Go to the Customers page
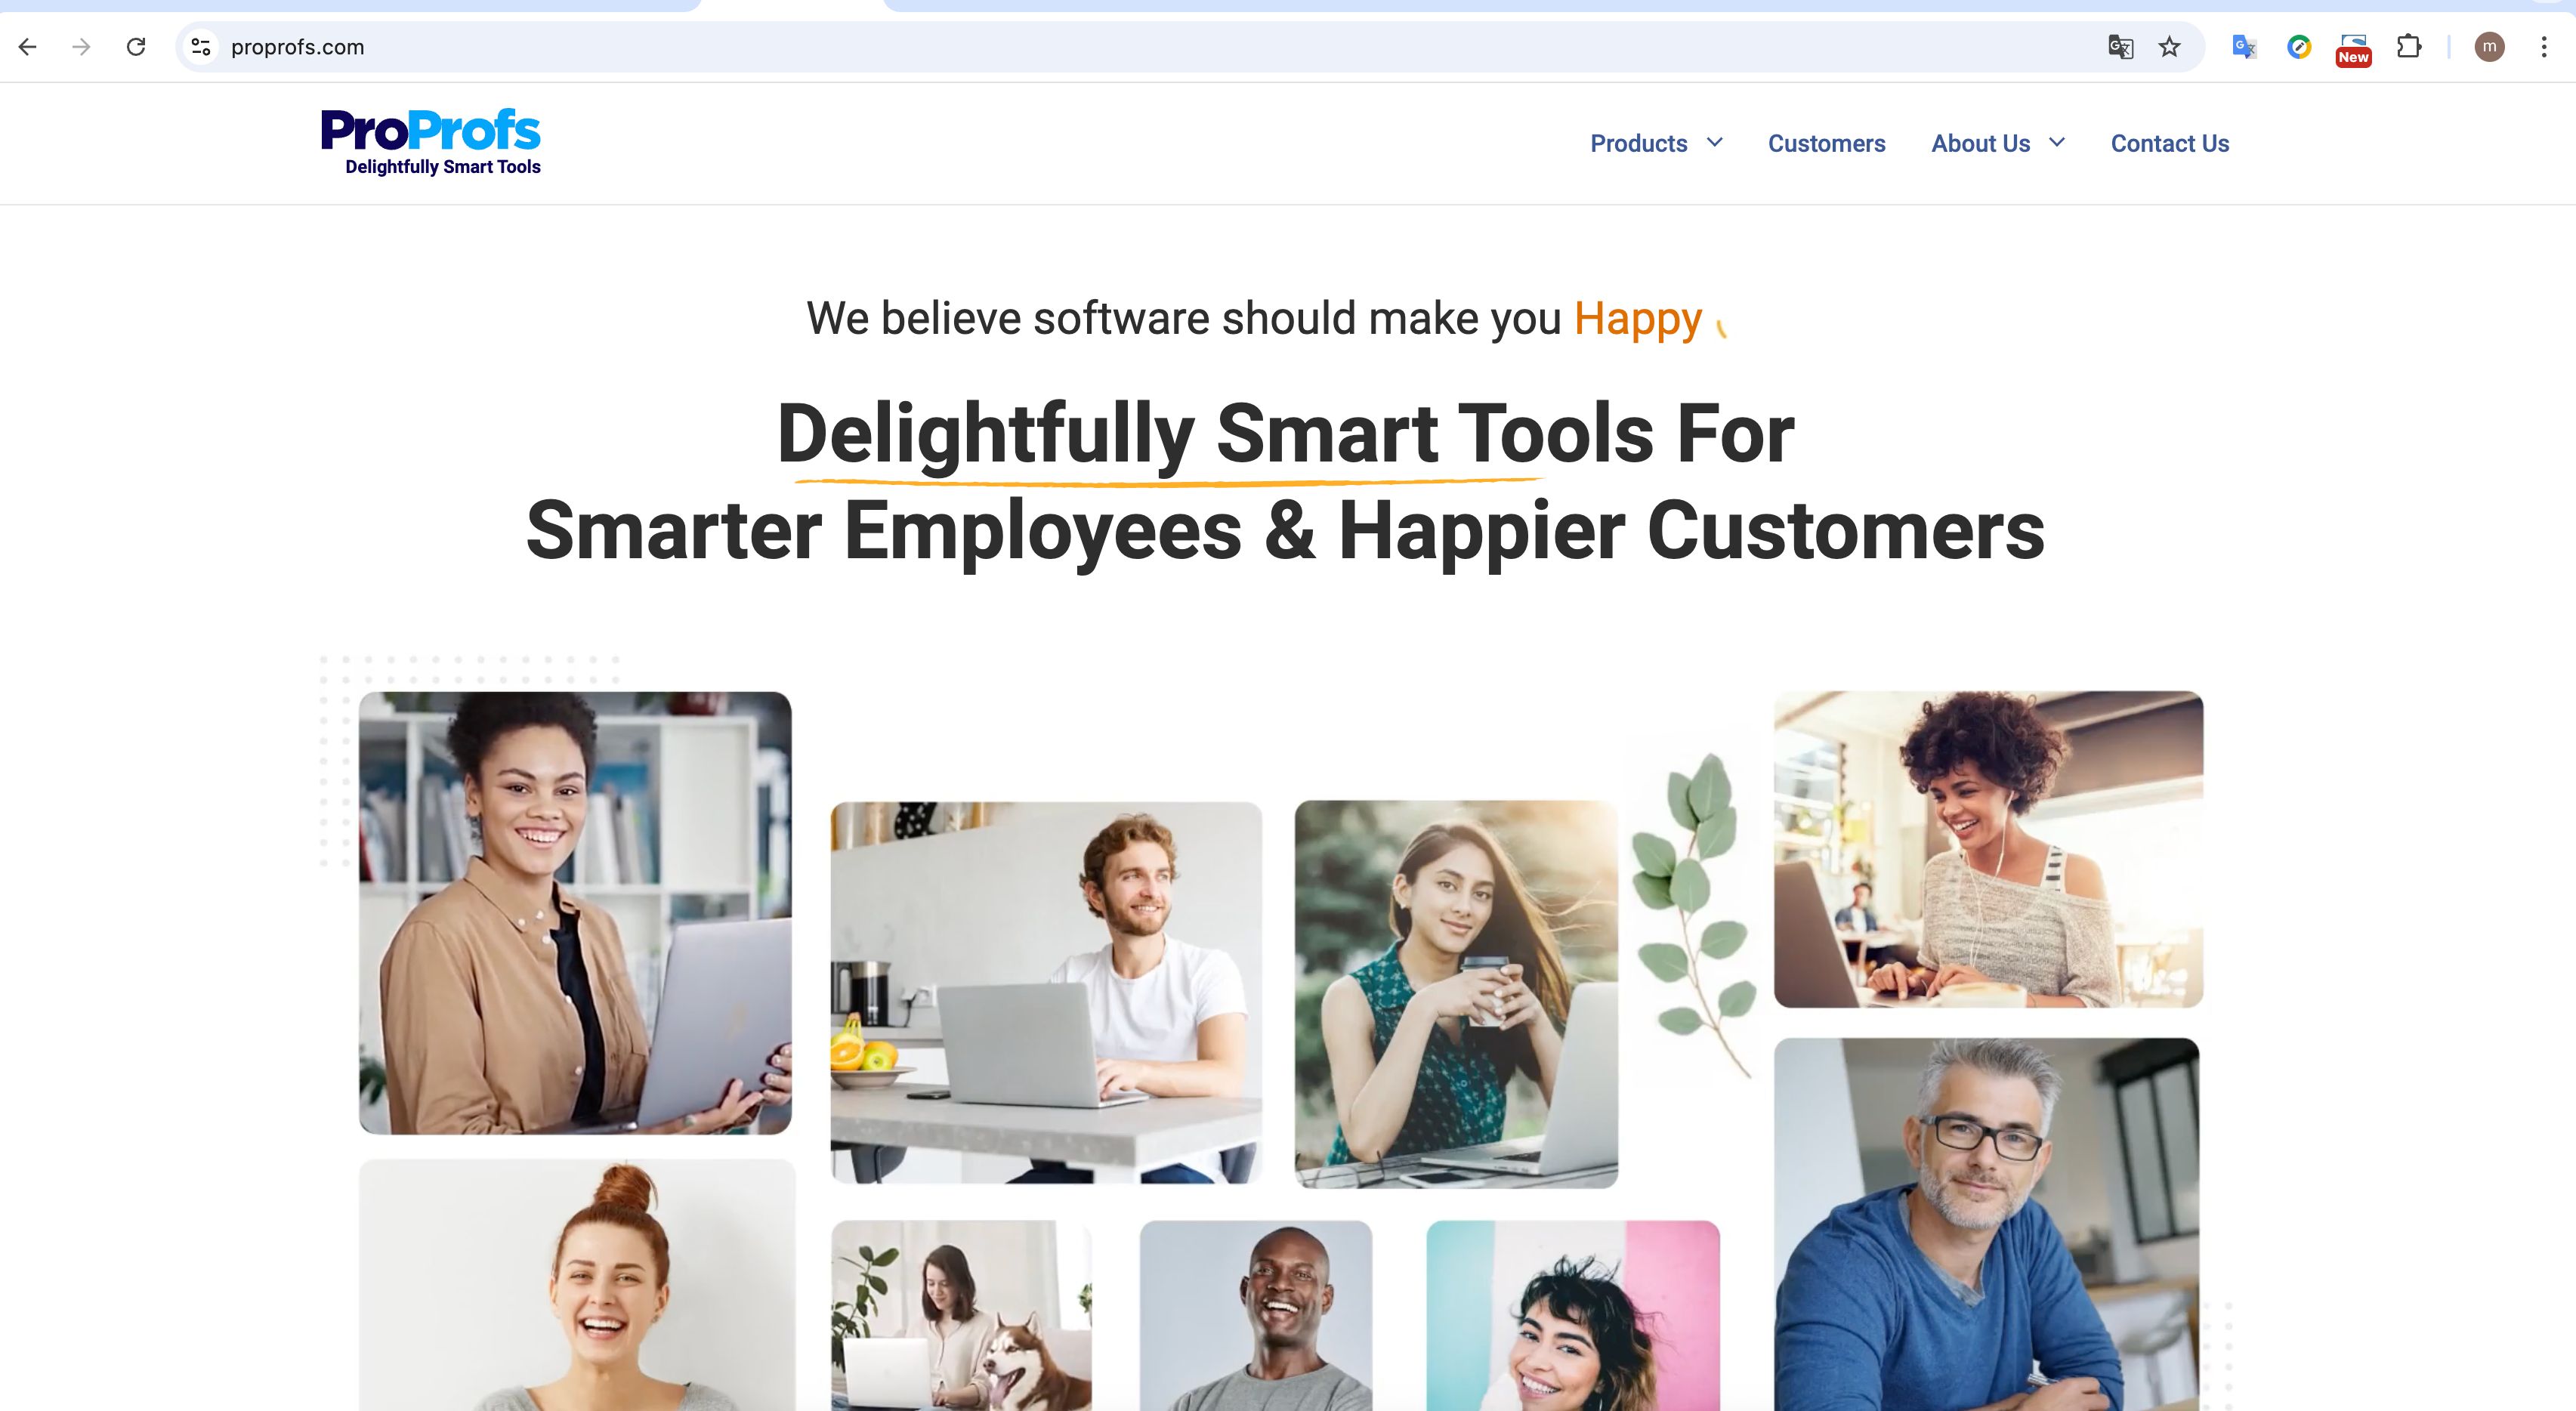The width and height of the screenshot is (2576, 1411). tap(1826, 143)
